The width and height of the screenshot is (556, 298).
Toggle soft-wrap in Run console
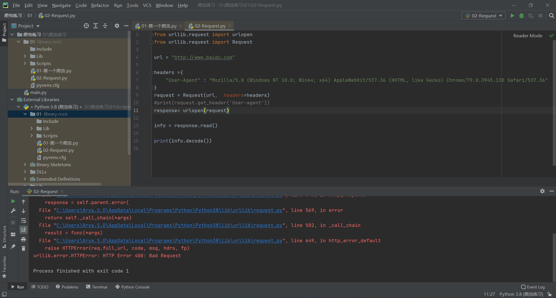tap(23, 221)
